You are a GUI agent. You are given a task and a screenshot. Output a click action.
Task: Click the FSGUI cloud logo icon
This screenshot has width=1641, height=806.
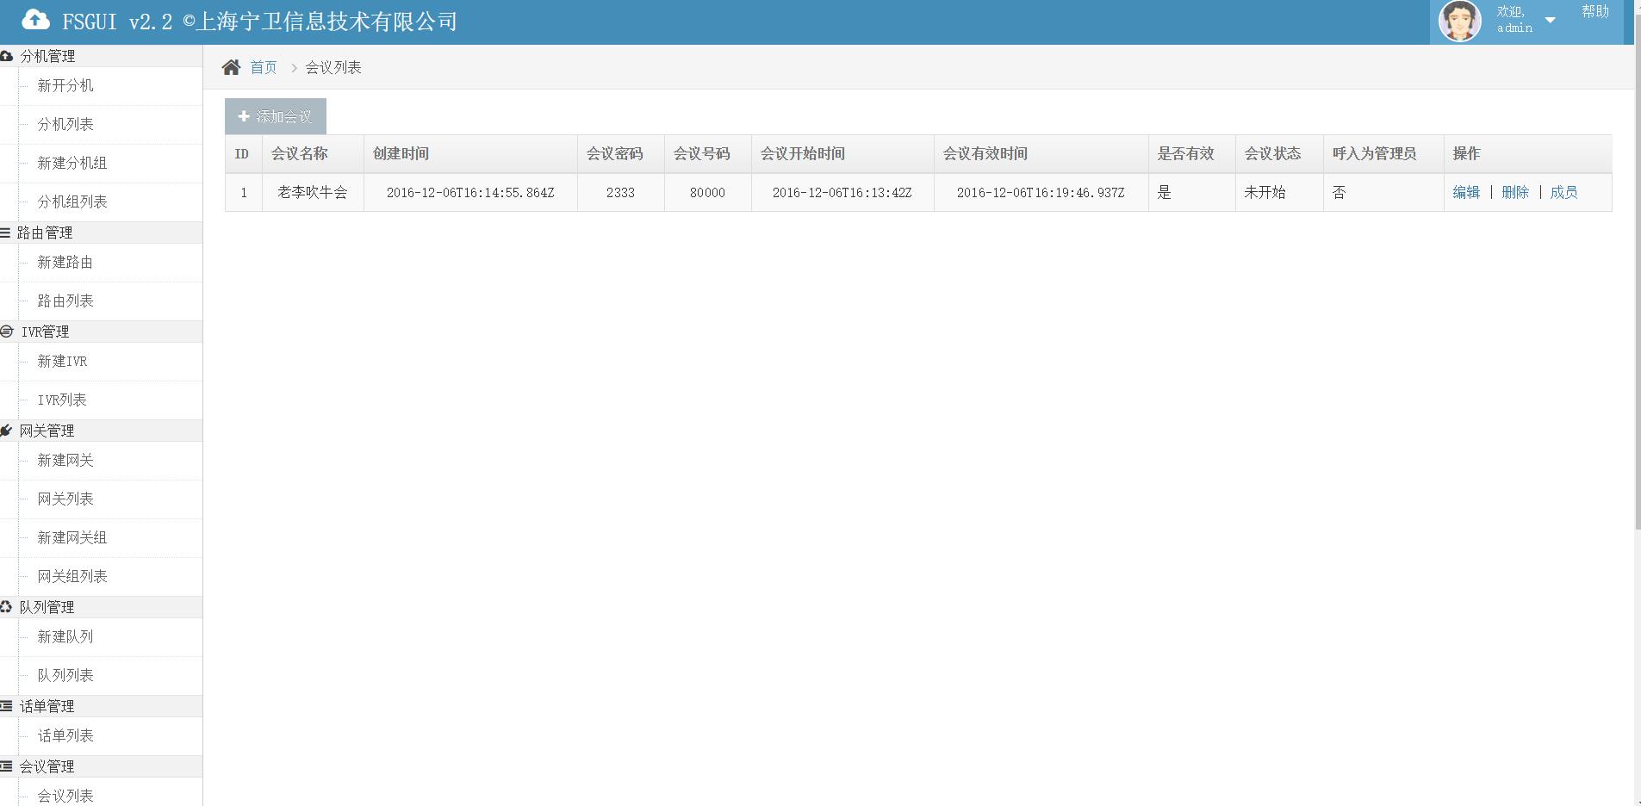click(x=35, y=20)
